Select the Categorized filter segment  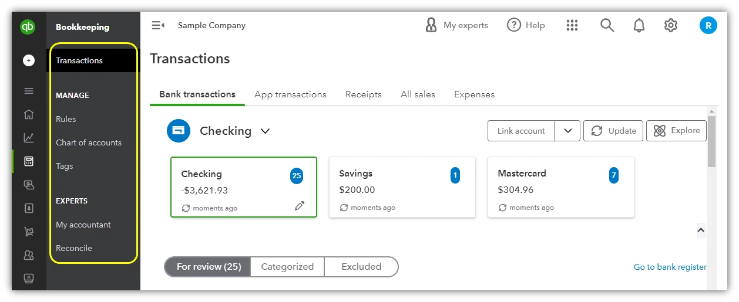pyautogui.click(x=287, y=266)
